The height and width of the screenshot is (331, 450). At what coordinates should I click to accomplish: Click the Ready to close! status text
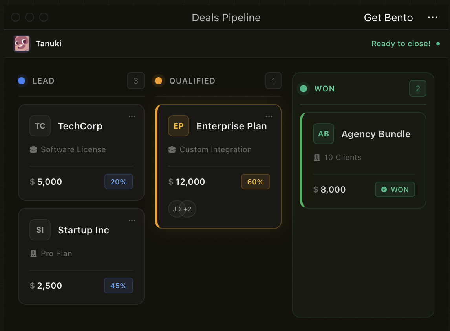pos(401,44)
